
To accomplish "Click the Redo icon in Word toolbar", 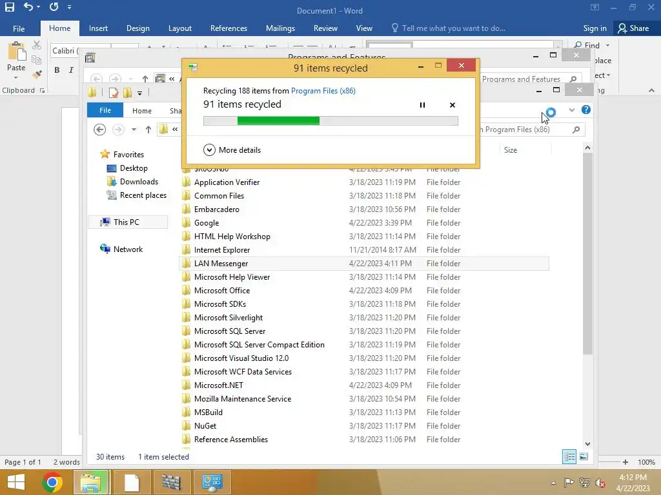I will pyautogui.click(x=54, y=6).
